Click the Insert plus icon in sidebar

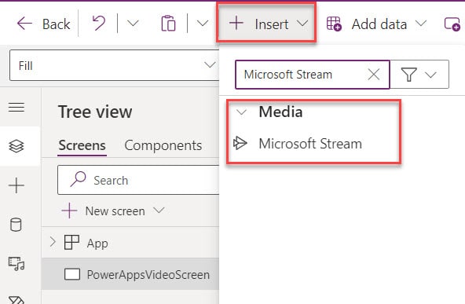(16, 185)
